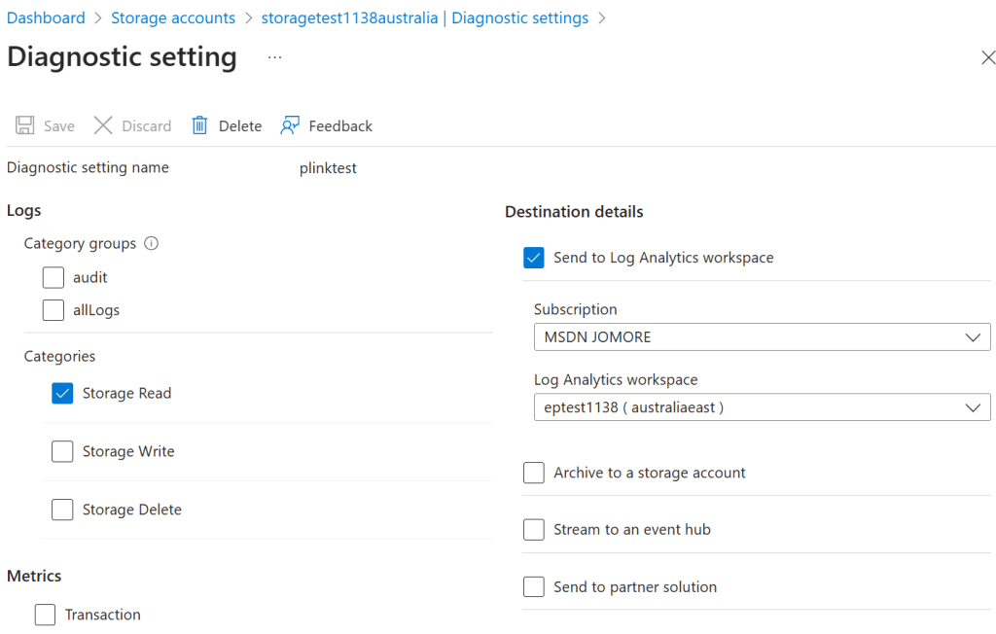Screen dimensions: 996x634
Task: Go to Dashboard breadcrumb link
Action: click(46, 18)
